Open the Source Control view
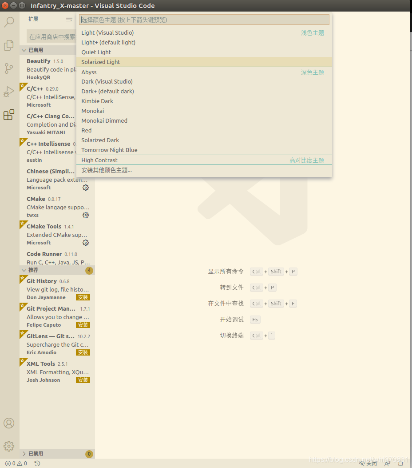Screen dimensions: 412x468 coord(9,68)
